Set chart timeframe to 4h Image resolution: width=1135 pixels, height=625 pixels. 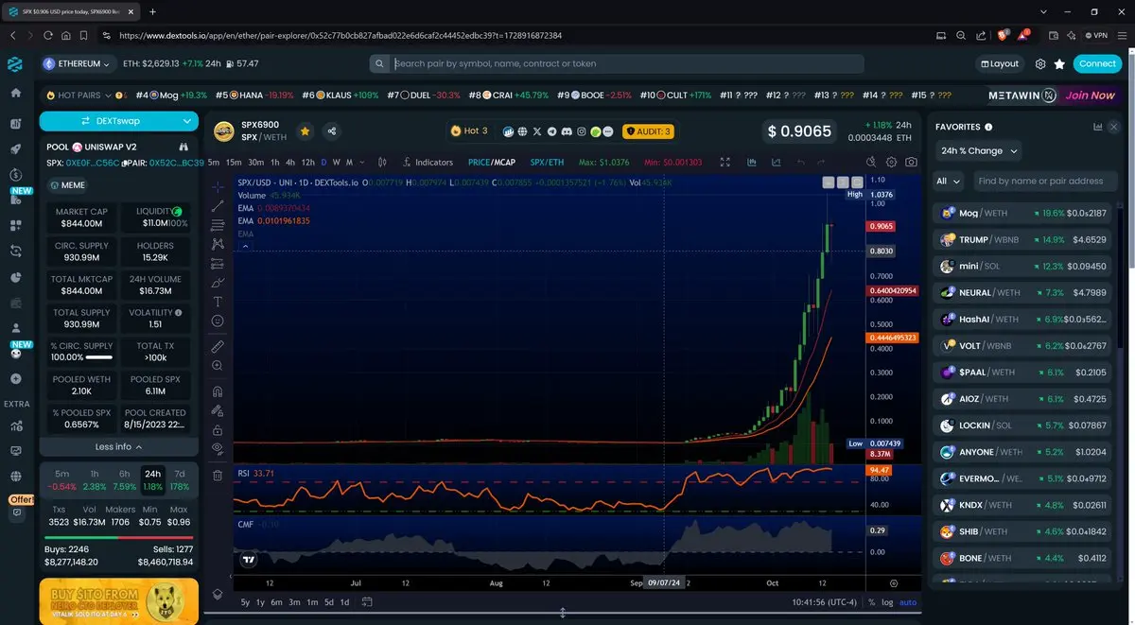tap(290, 163)
